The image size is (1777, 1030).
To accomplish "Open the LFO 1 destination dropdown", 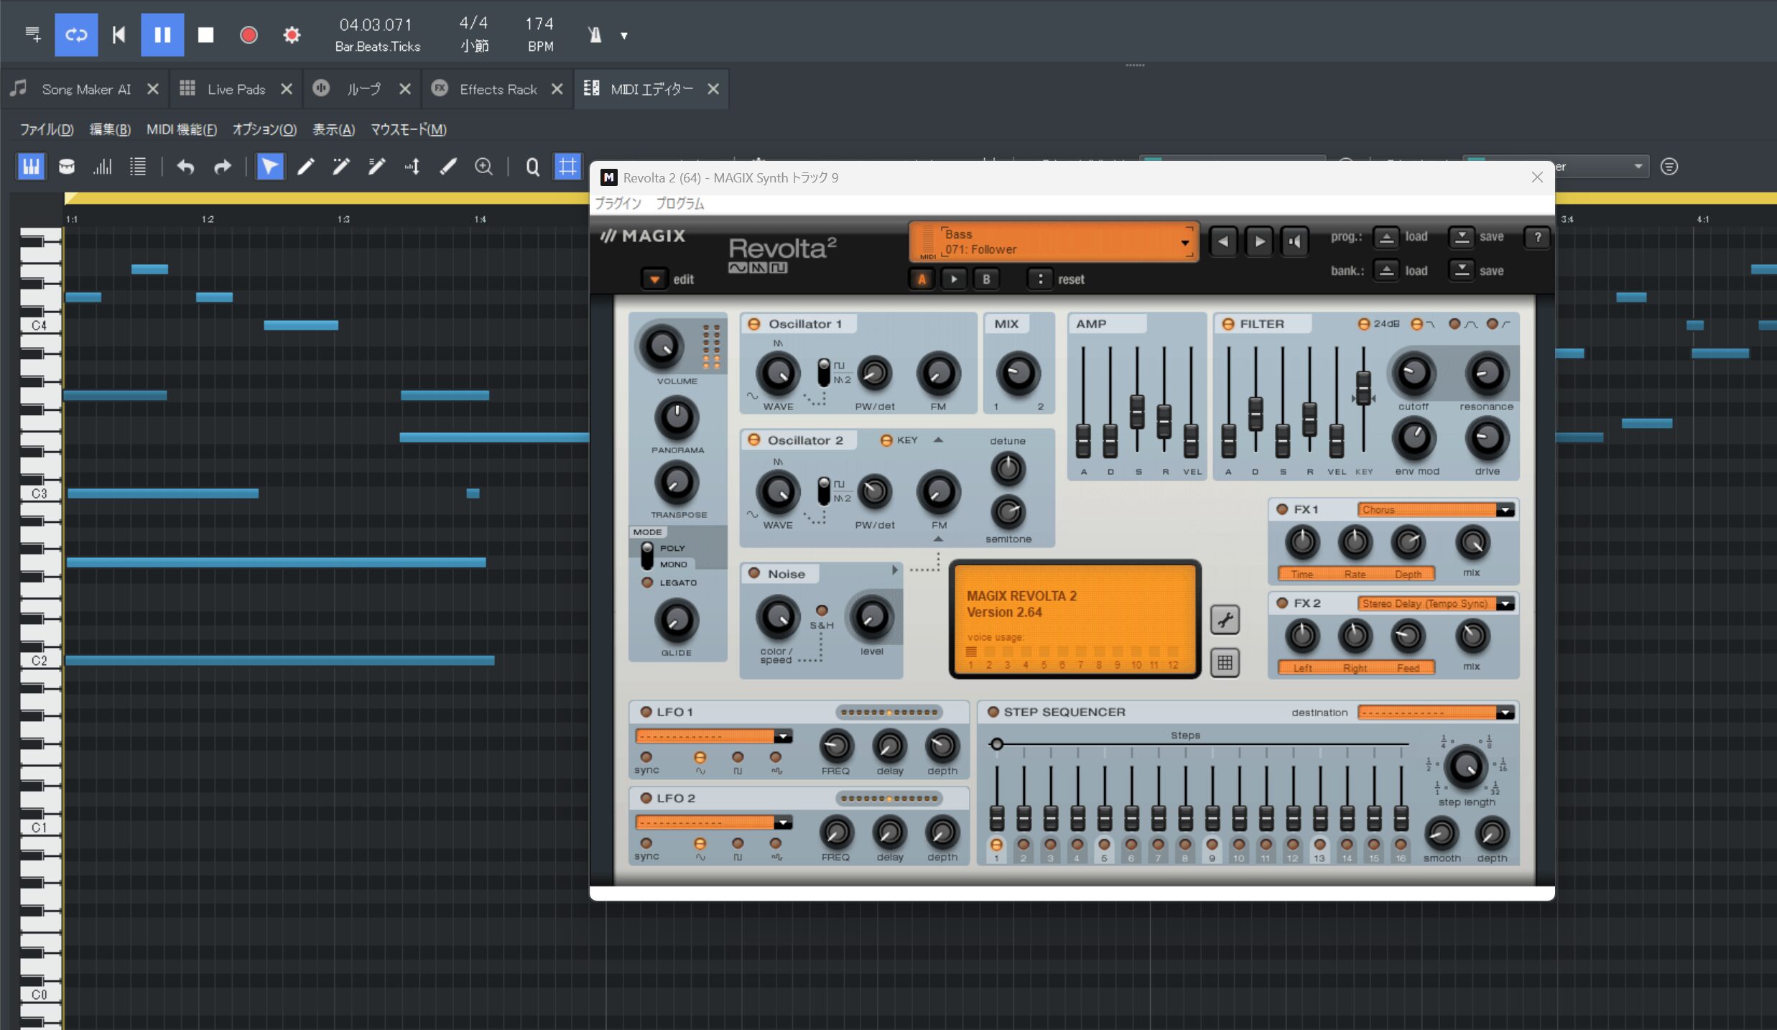I will (714, 736).
